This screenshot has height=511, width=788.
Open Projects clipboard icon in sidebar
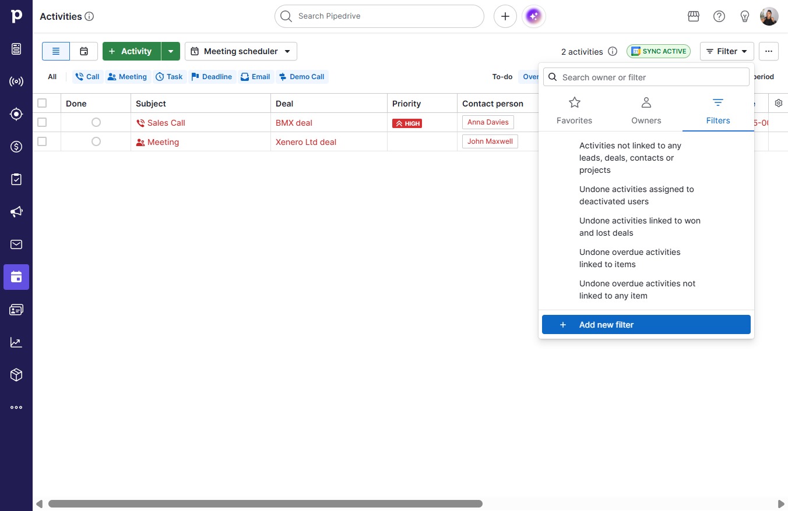16,179
